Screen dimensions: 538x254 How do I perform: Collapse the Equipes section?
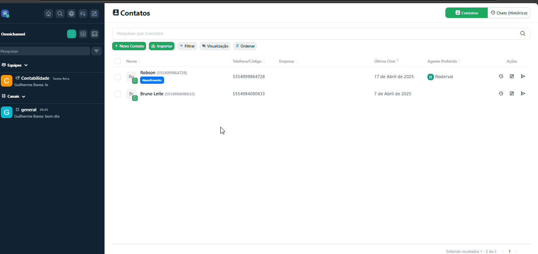pyautogui.click(x=15, y=65)
